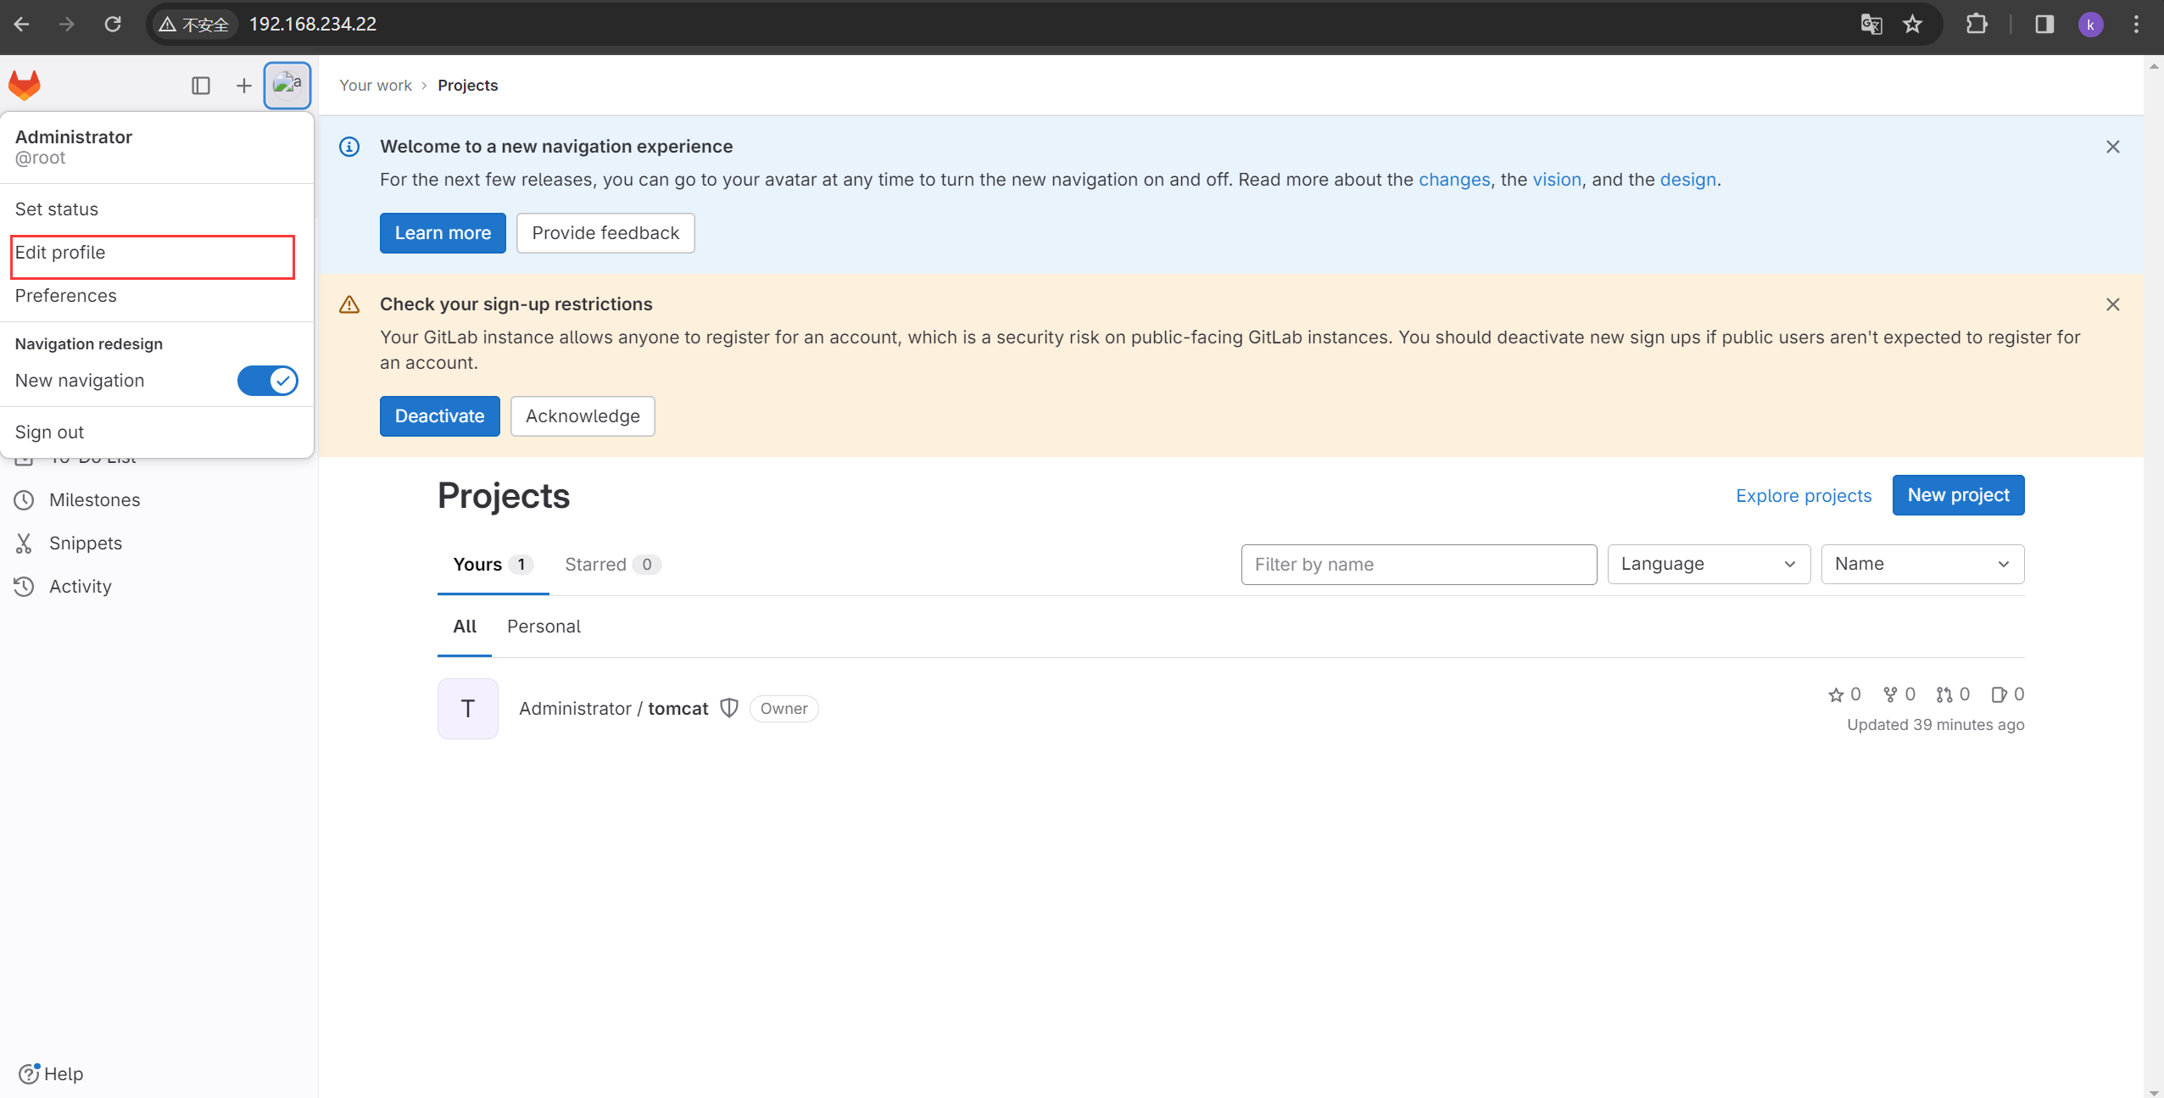Expand the Name sort dropdown

tap(1921, 565)
